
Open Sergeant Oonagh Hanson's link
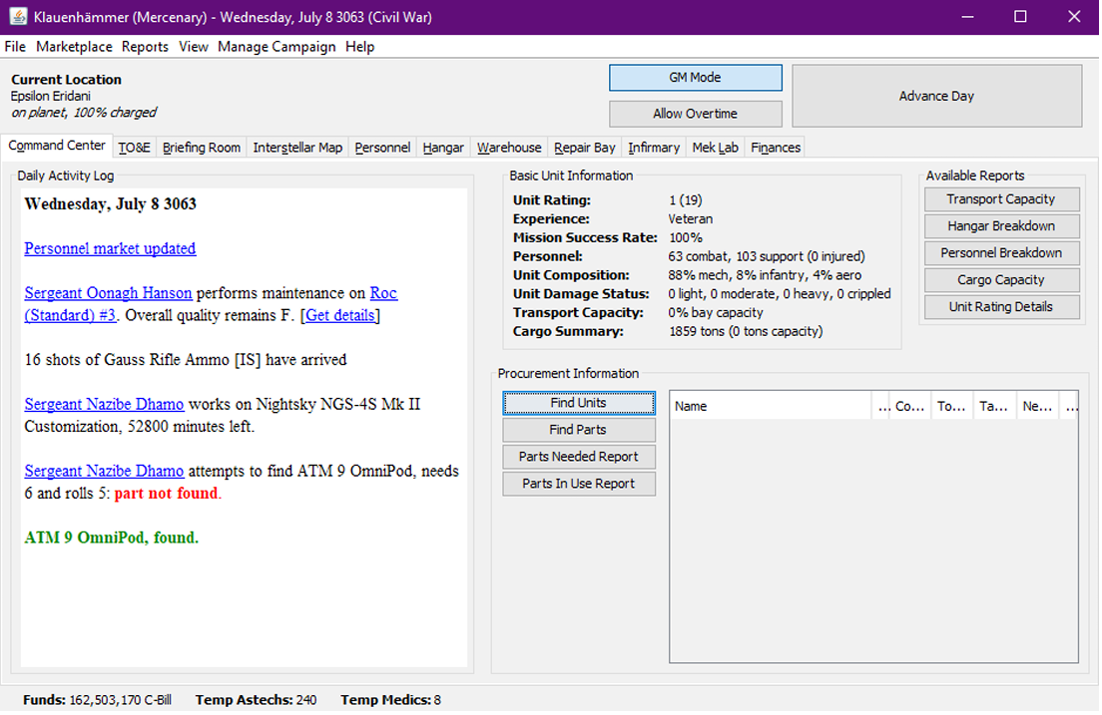coord(108,293)
